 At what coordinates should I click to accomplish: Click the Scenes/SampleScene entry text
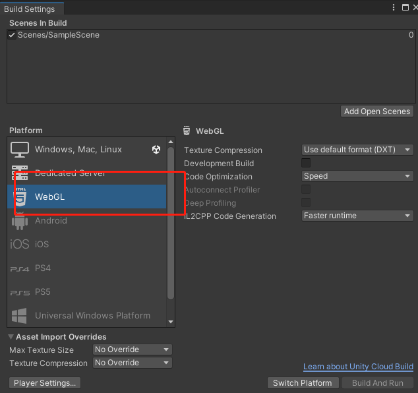tap(59, 35)
